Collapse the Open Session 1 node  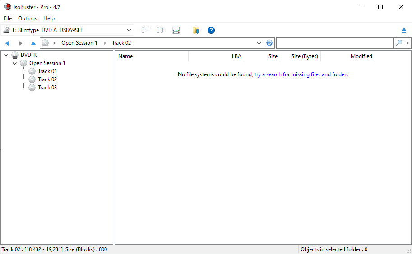tap(15, 63)
